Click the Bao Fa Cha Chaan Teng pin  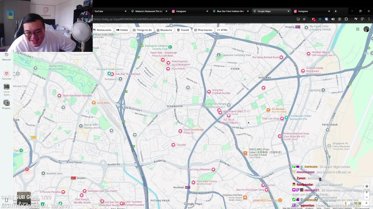(x=266, y=190)
